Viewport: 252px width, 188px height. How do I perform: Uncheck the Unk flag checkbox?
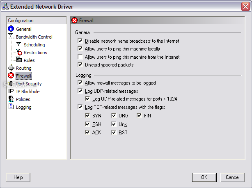coord(114,124)
